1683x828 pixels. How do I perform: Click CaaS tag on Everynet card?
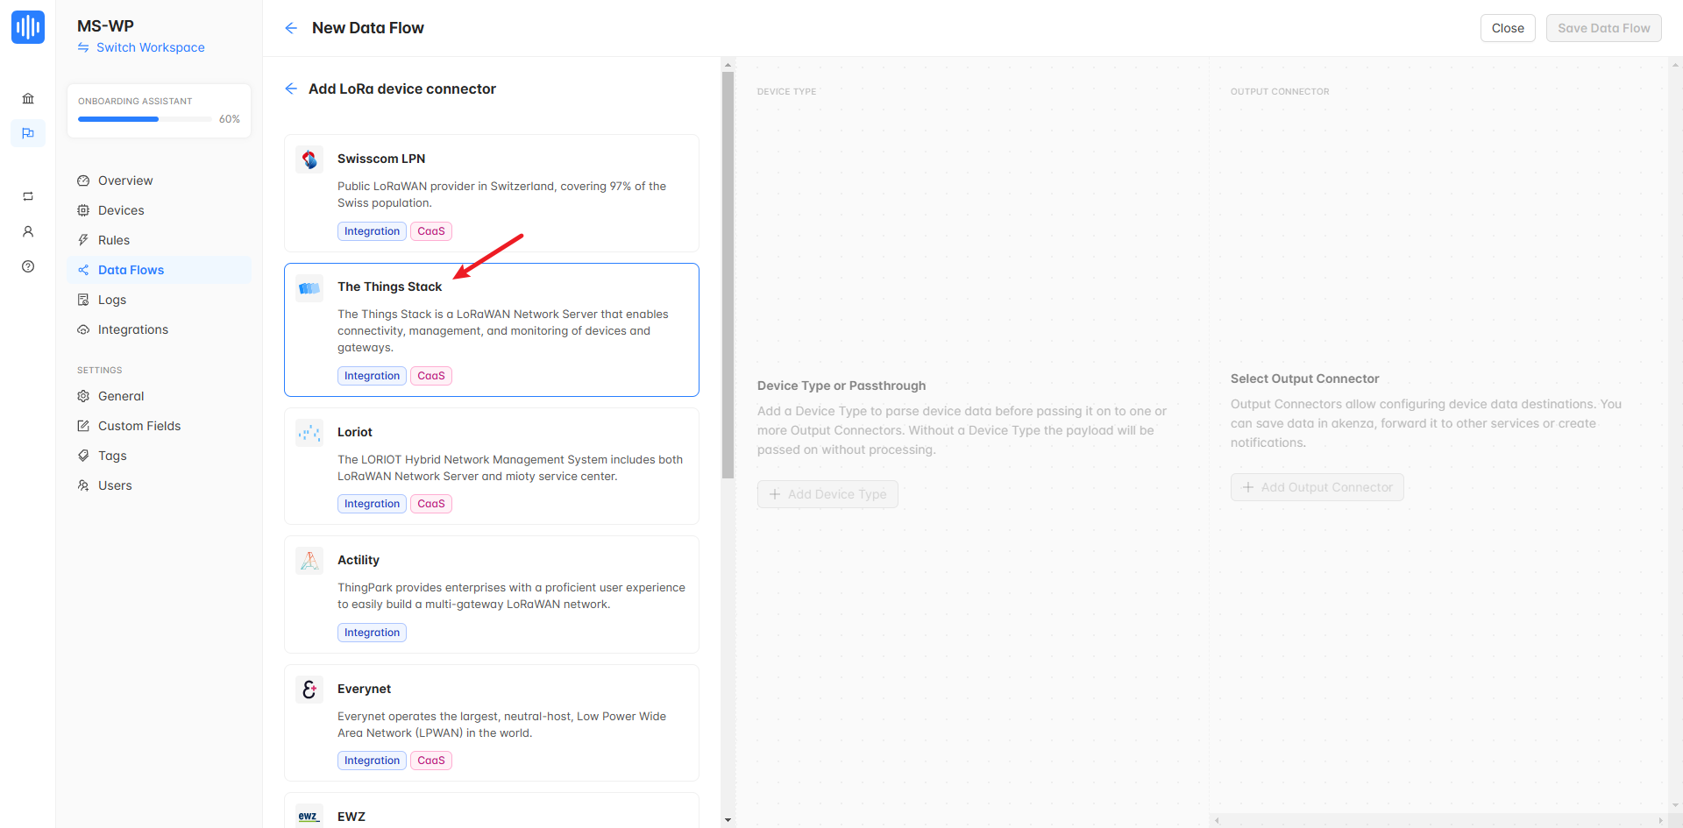point(431,761)
